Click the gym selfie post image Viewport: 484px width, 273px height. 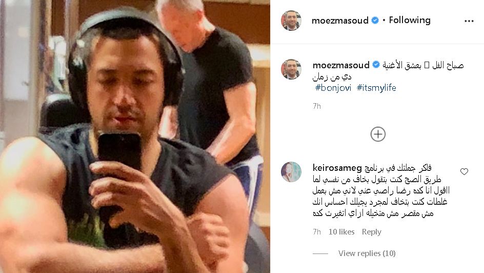point(135,136)
